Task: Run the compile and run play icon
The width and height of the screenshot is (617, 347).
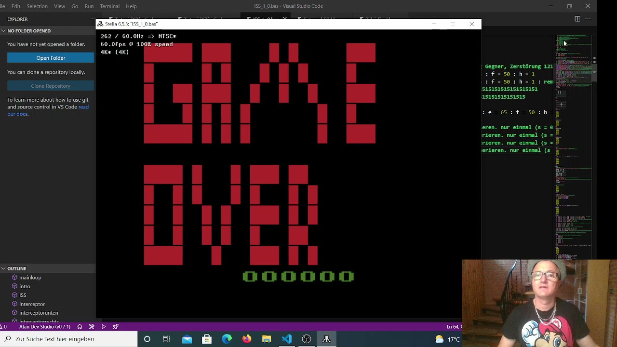Action: [x=103, y=327]
